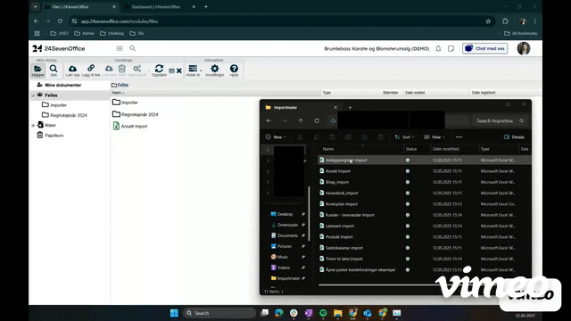Toggle the Details pane button
Screen dimensions: 571x321
[514, 137]
